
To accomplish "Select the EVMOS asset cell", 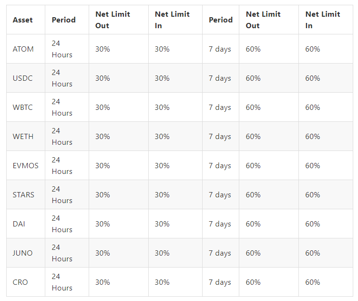I will pos(26,166).
